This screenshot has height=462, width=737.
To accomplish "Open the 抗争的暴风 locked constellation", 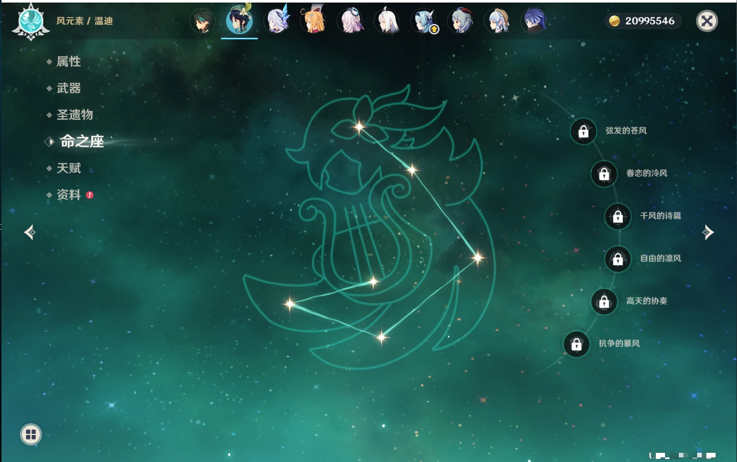I will (576, 344).
